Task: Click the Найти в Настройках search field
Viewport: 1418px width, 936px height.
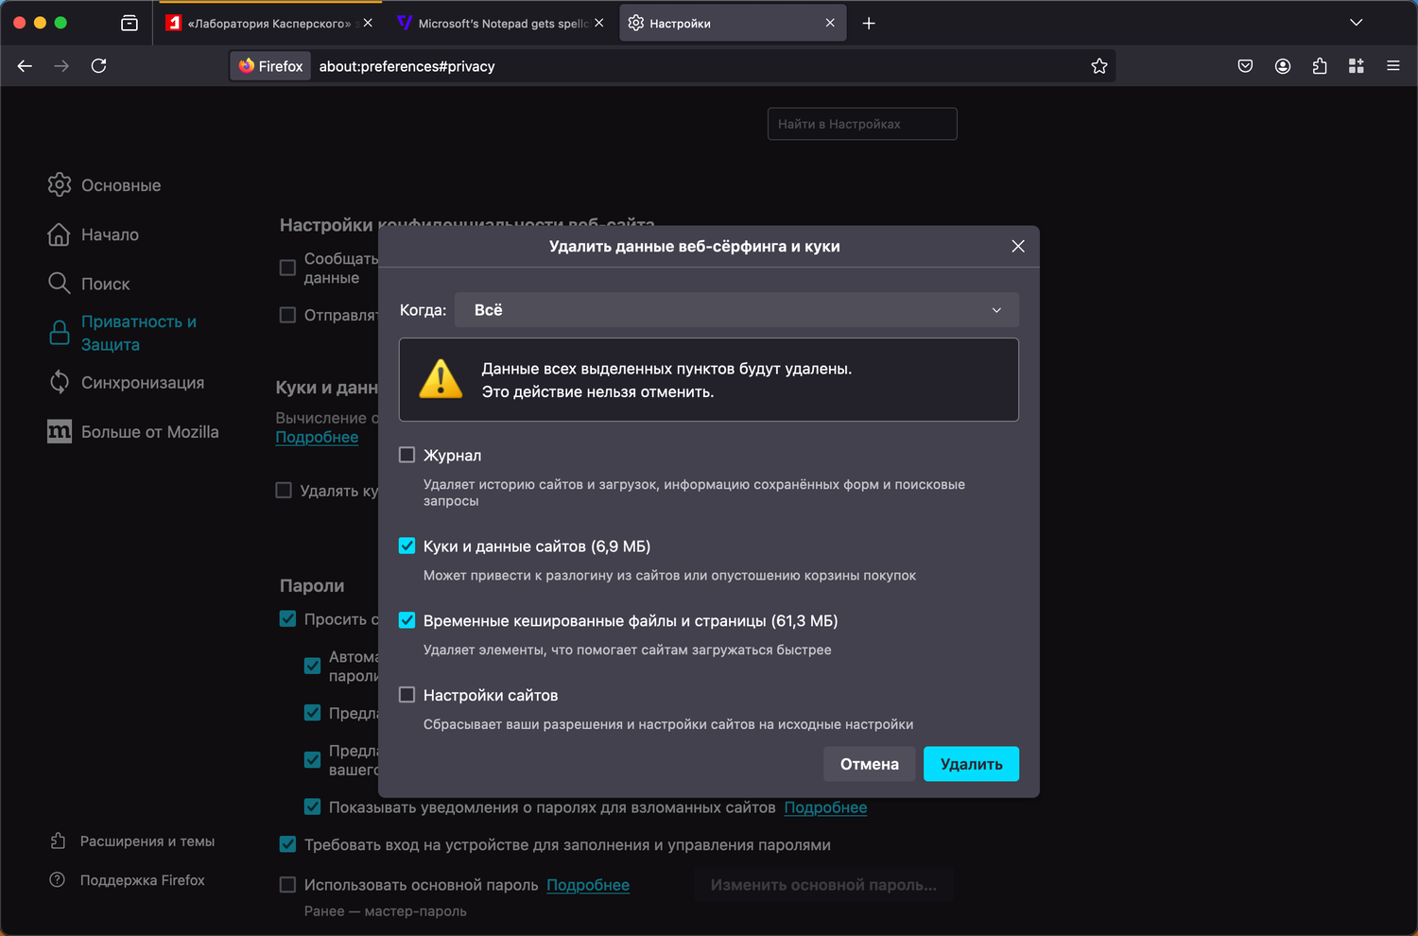Action: (862, 124)
